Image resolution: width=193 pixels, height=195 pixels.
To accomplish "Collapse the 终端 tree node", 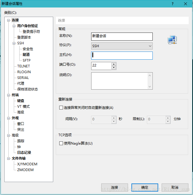I will pos(8,95).
